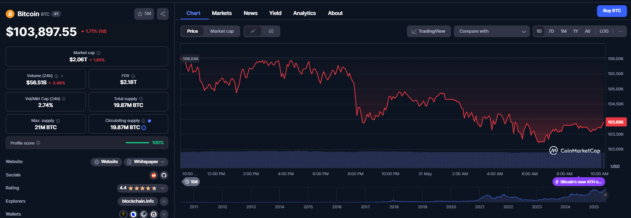Viewport: 631px width, 218px height.
Task: Open Volume (24h) info icon
Action: (x=56, y=76)
